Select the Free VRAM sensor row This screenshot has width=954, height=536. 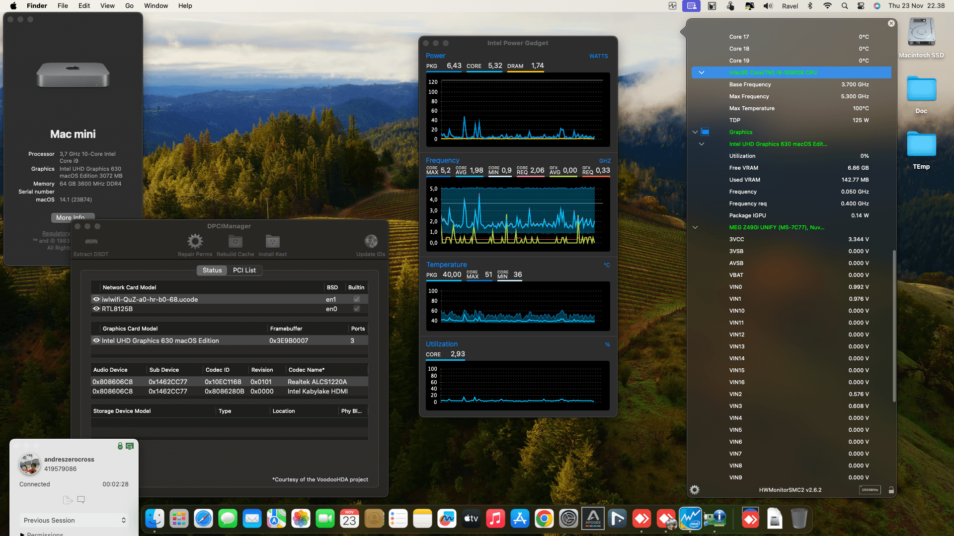pyautogui.click(x=792, y=168)
